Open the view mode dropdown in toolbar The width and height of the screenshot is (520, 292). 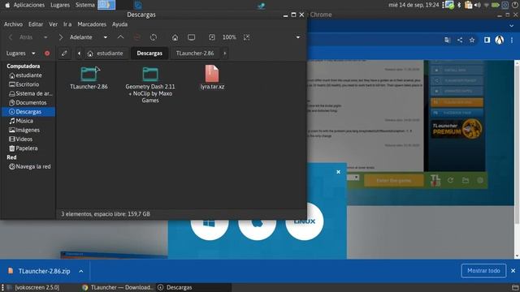click(298, 37)
